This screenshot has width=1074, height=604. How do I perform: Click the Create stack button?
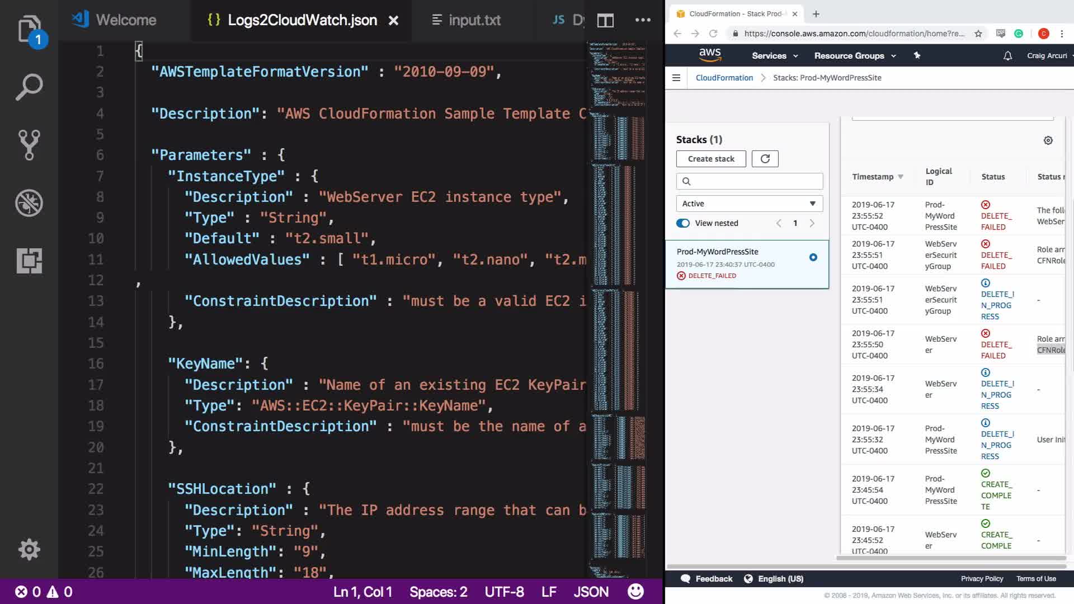click(711, 159)
